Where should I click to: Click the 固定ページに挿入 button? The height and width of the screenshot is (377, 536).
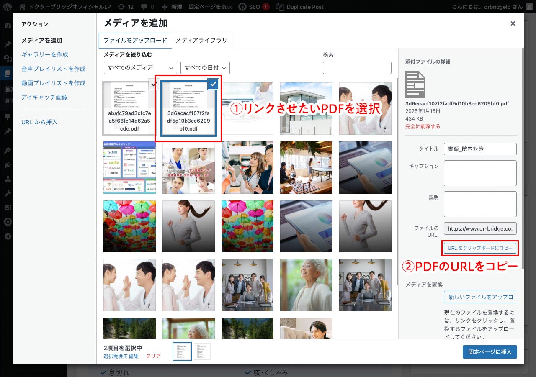[x=490, y=352]
